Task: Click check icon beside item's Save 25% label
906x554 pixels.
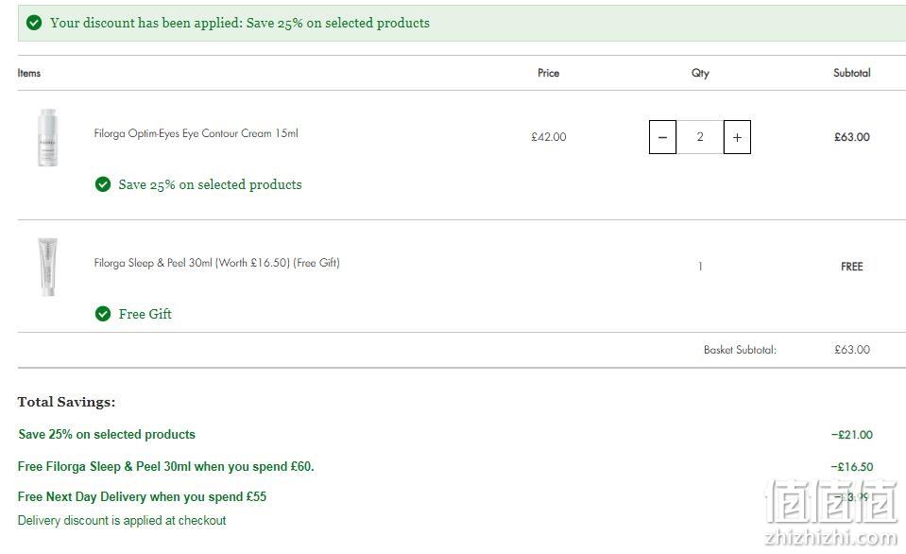Action: (x=103, y=184)
